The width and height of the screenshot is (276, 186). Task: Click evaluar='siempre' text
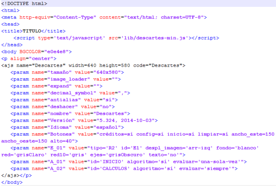pos(205,168)
